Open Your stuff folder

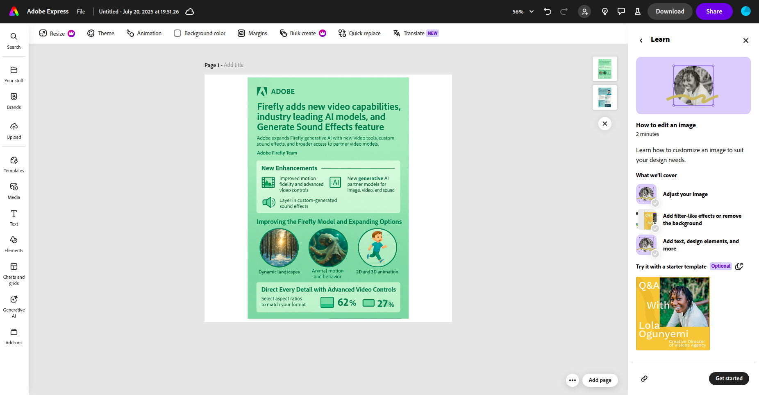coord(14,74)
